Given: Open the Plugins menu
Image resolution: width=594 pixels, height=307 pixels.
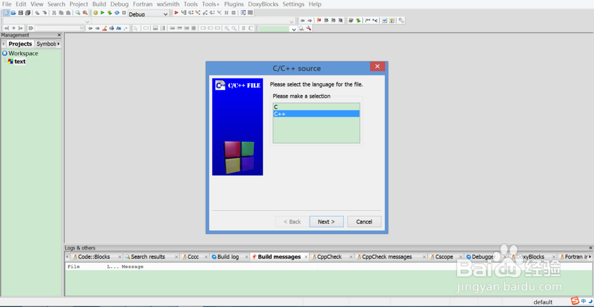Looking at the screenshot, I should (x=233, y=4).
